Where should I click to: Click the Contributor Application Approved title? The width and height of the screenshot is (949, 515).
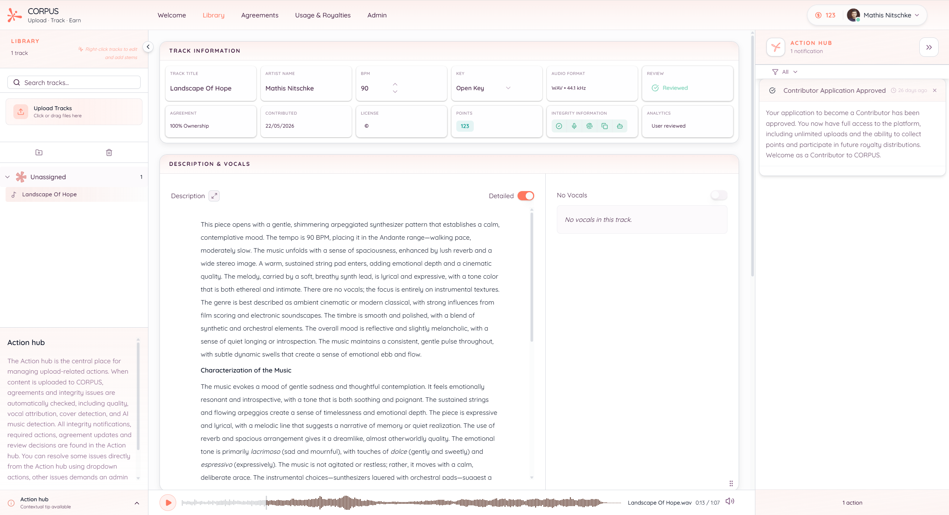point(834,91)
